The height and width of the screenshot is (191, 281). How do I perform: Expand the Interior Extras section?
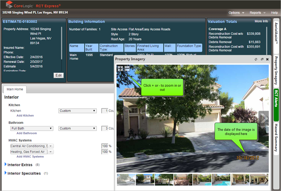tap(6, 165)
